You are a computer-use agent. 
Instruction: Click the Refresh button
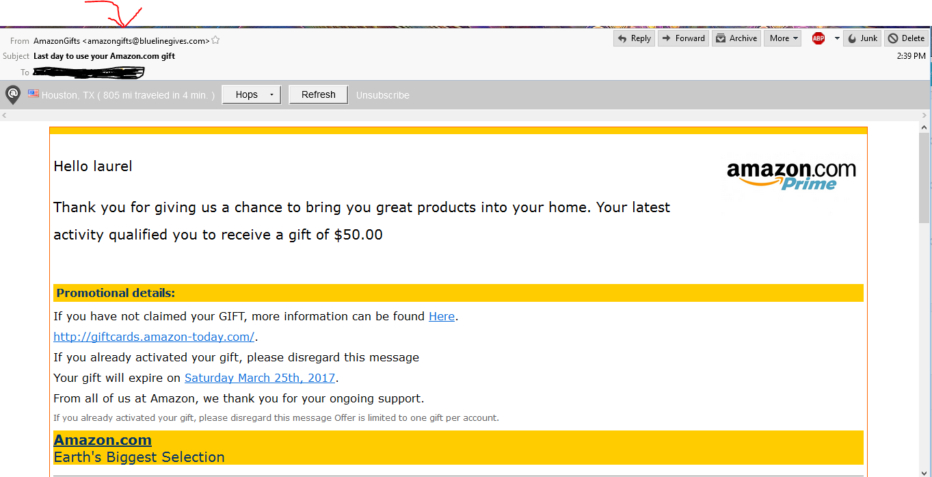318,94
